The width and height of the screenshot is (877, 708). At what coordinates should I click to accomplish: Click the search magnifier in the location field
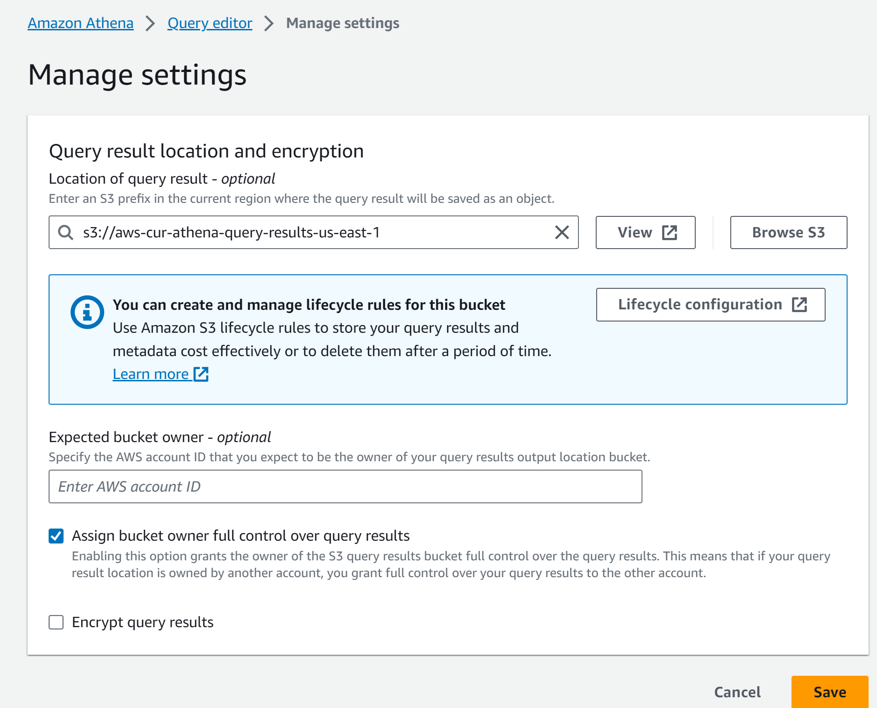[x=65, y=232]
